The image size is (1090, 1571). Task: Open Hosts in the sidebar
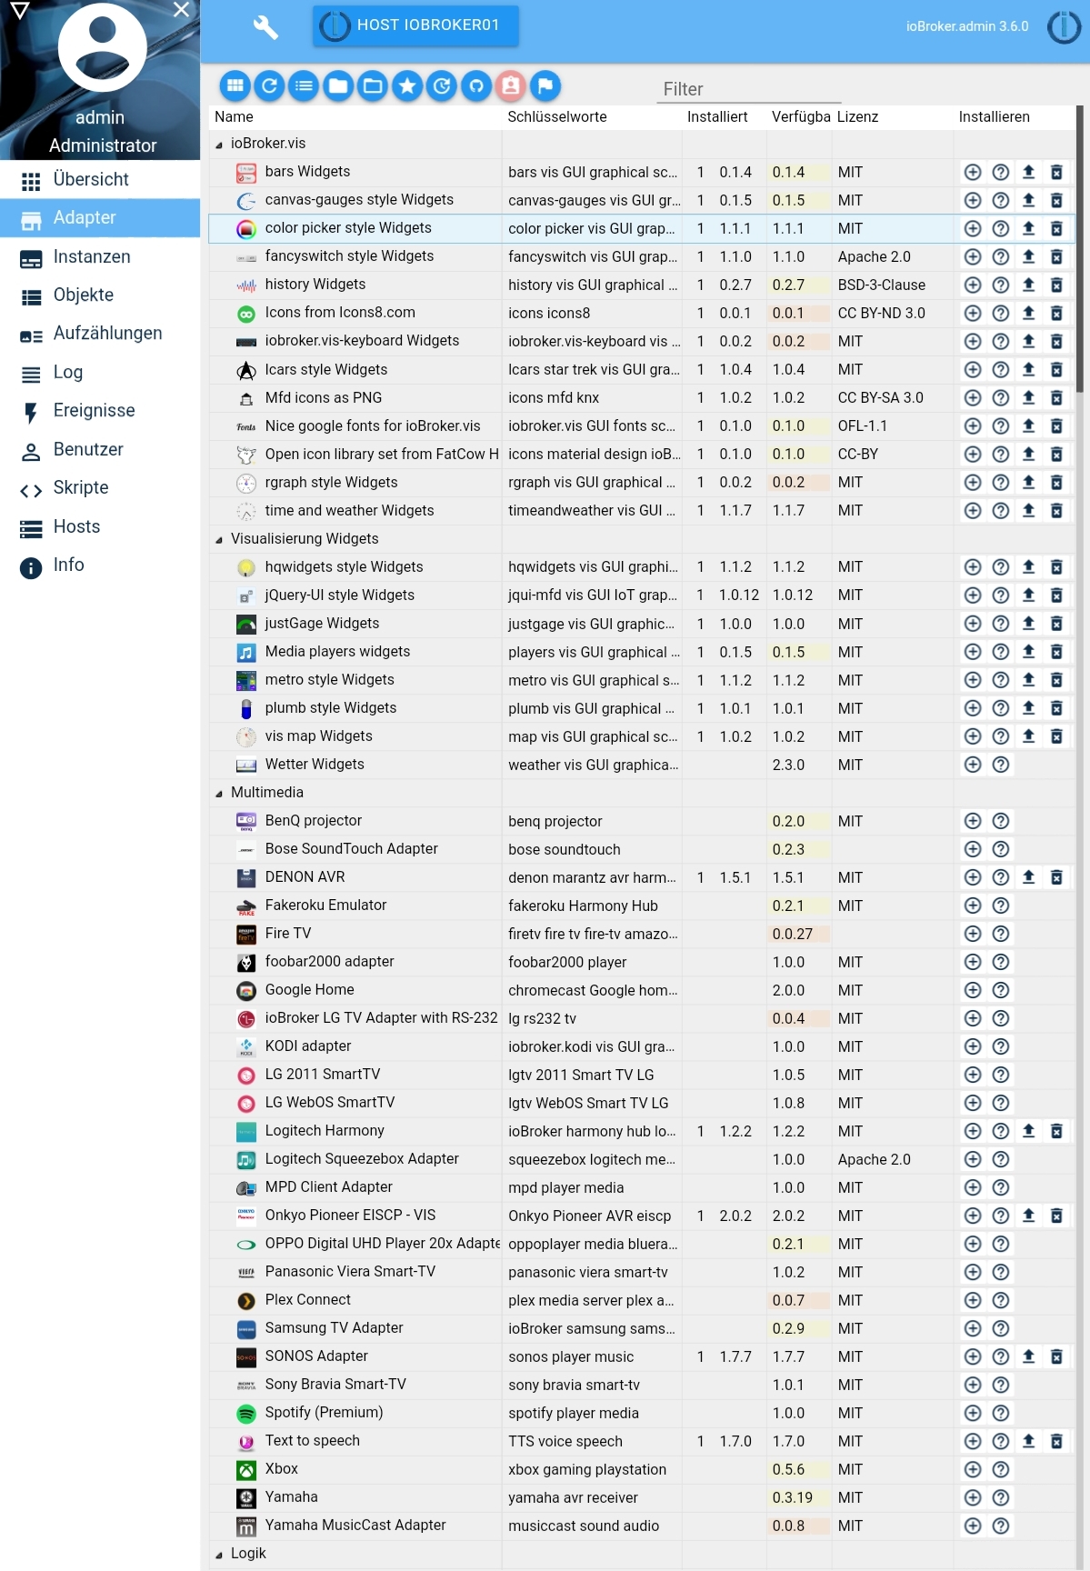coord(100,527)
